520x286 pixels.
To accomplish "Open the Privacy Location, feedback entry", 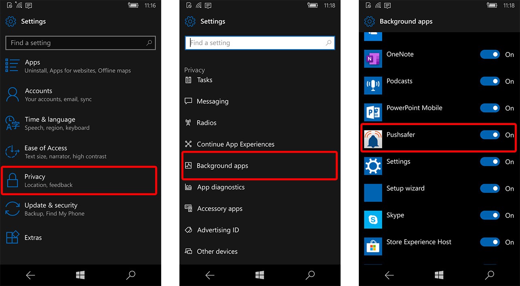I will tap(79, 180).
